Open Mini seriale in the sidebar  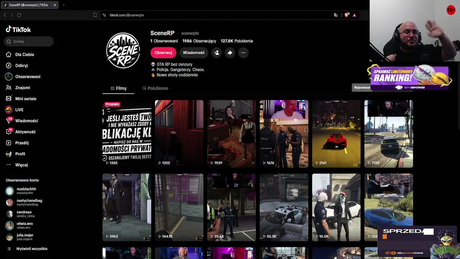[26, 99]
